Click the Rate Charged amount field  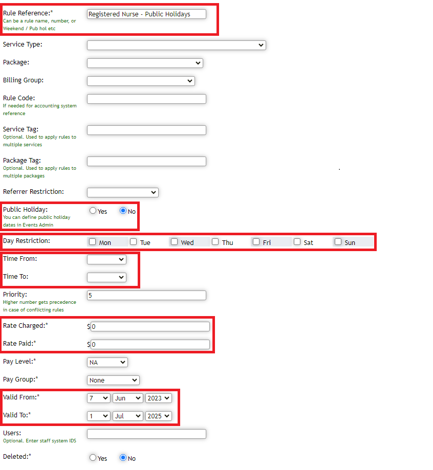click(x=149, y=326)
